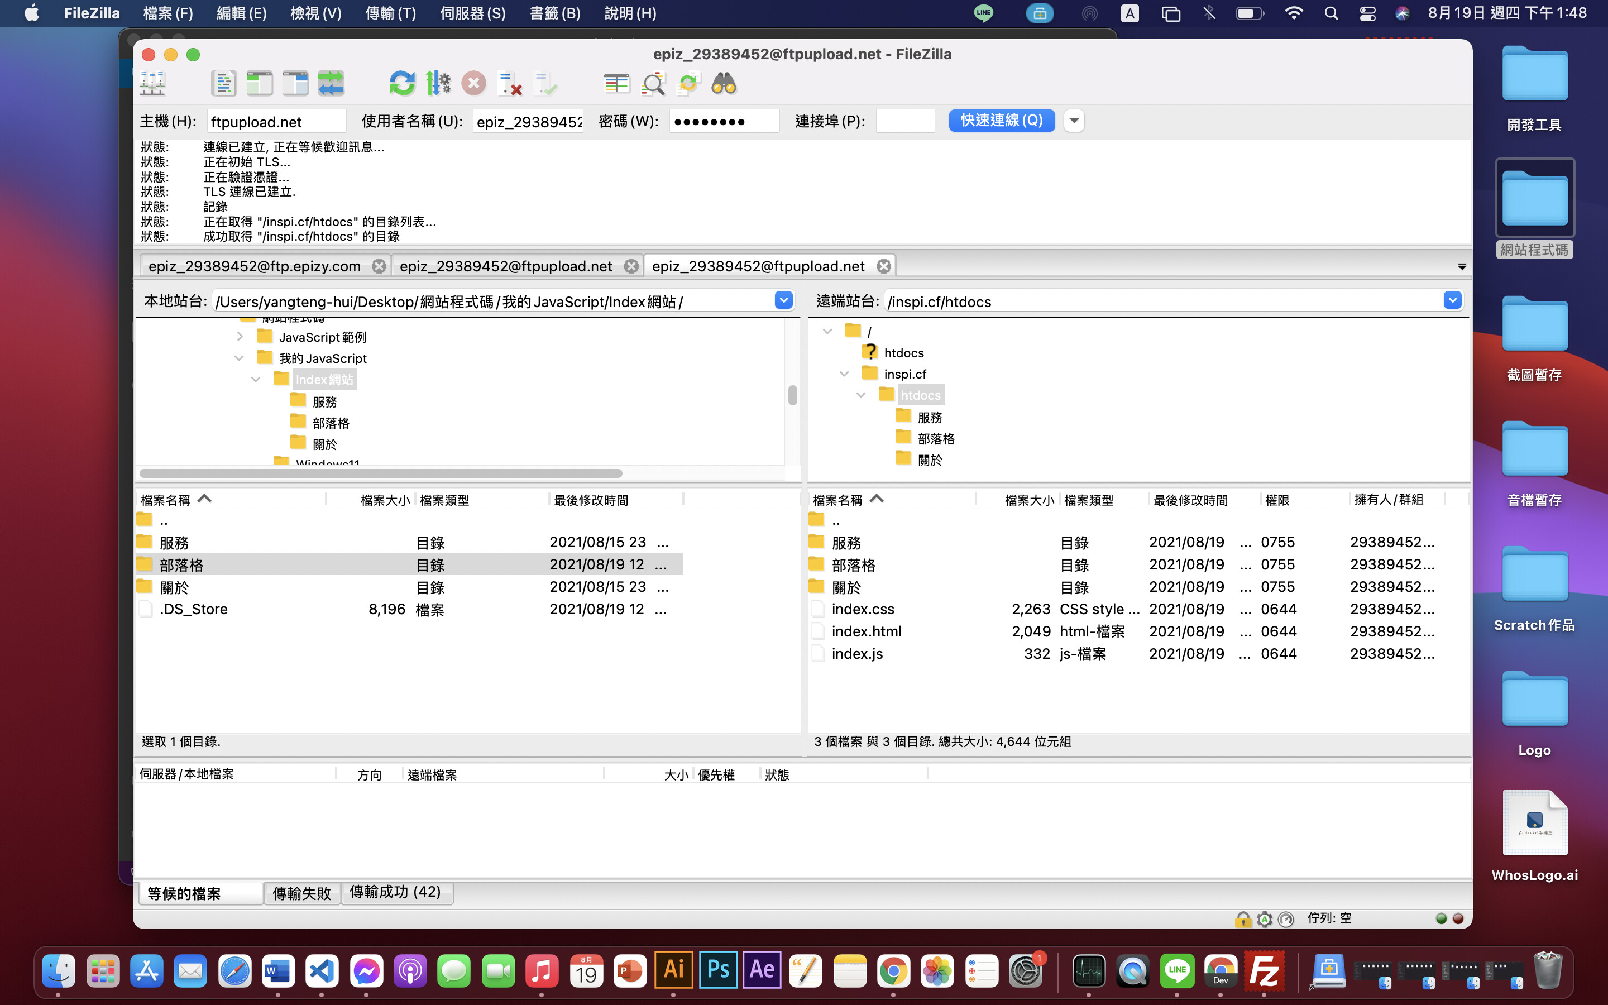Image resolution: width=1608 pixels, height=1005 pixels.
Task: Search remote files with binoculars icon
Action: pos(724,84)
